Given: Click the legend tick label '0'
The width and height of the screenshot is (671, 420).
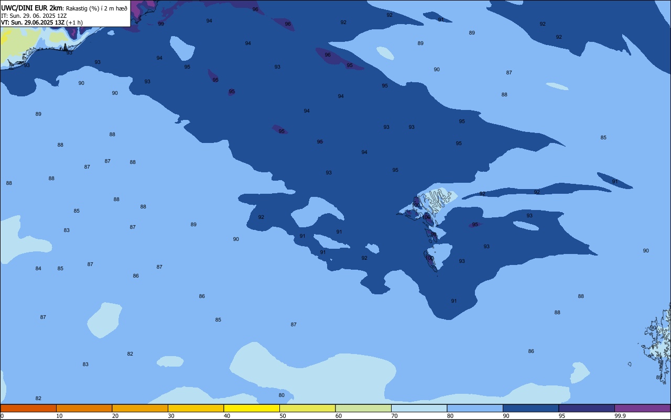Looking at the screenshot, I should click(x=2, y=416).
